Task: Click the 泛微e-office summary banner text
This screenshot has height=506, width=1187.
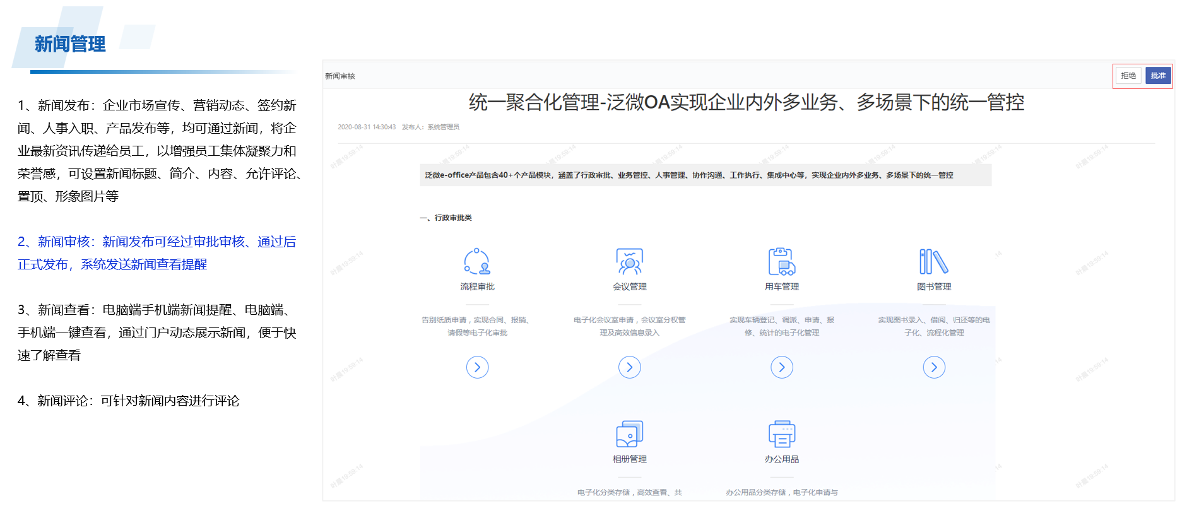Action: pyautogui.click(x=688, y=175)
